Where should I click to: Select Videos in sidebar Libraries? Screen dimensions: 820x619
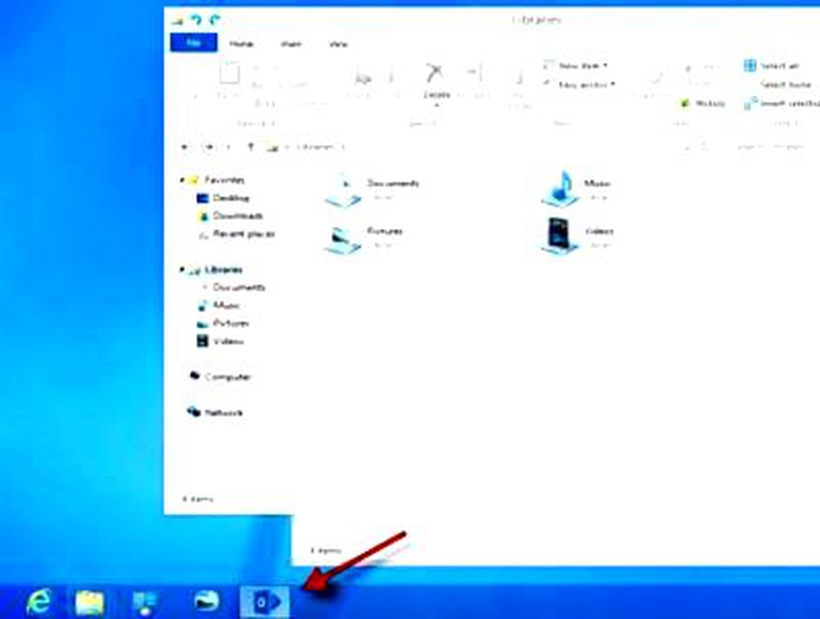pos(220,341)
